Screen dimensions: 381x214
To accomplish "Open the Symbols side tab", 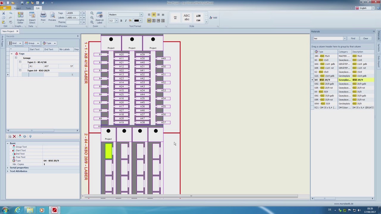I will pyautogui.click(x=379, y=47).
